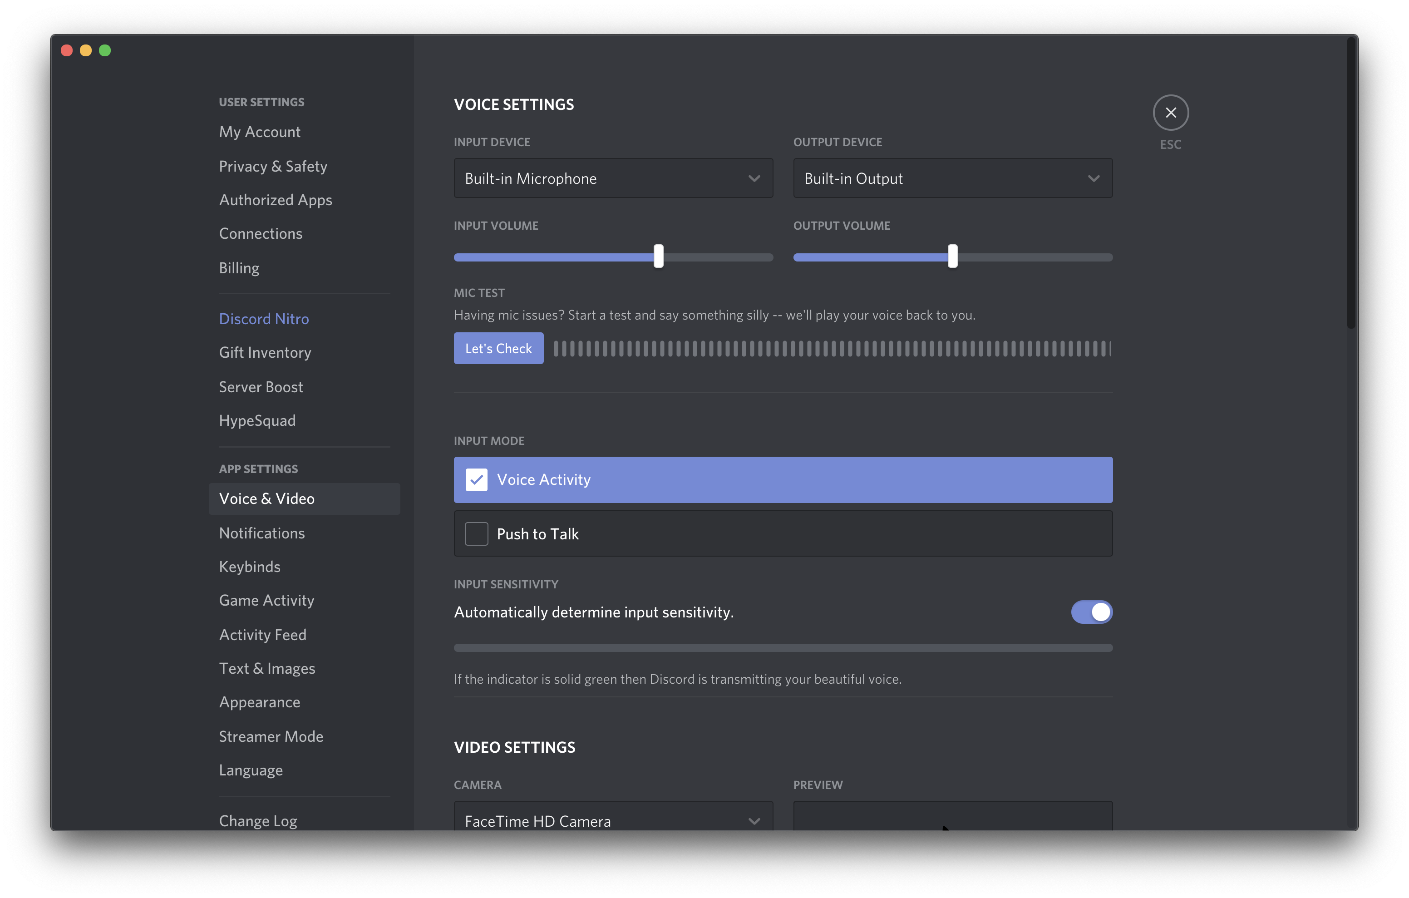The width and height of the screenshot is (1409, 898).
Task: Click the input sensitivity indicator bar
Action: pos(783,647)
